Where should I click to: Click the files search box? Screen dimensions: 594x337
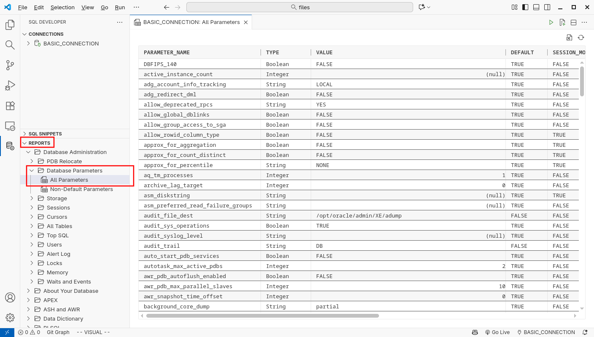tap(299, 7)
